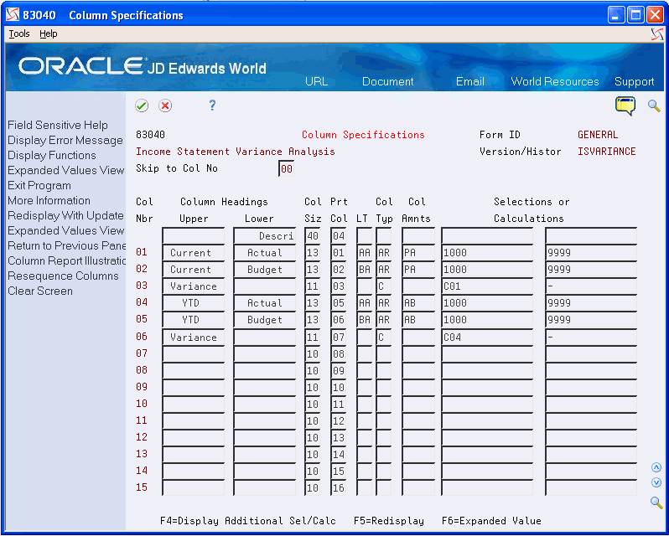Click the Col Amnts field in row 04
This screenshot has width=669, height=536.
click(x=418, y=302)
